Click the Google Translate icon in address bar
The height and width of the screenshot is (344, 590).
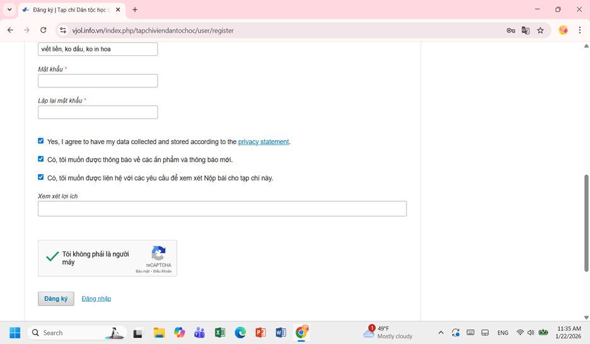pyautogui.click(x=525, y=30)
